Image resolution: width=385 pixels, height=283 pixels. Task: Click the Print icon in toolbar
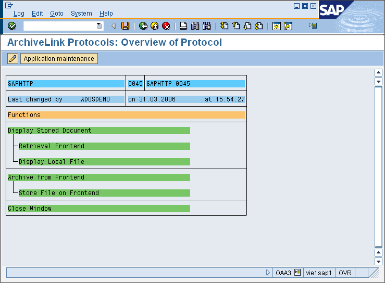click(183, 26)
